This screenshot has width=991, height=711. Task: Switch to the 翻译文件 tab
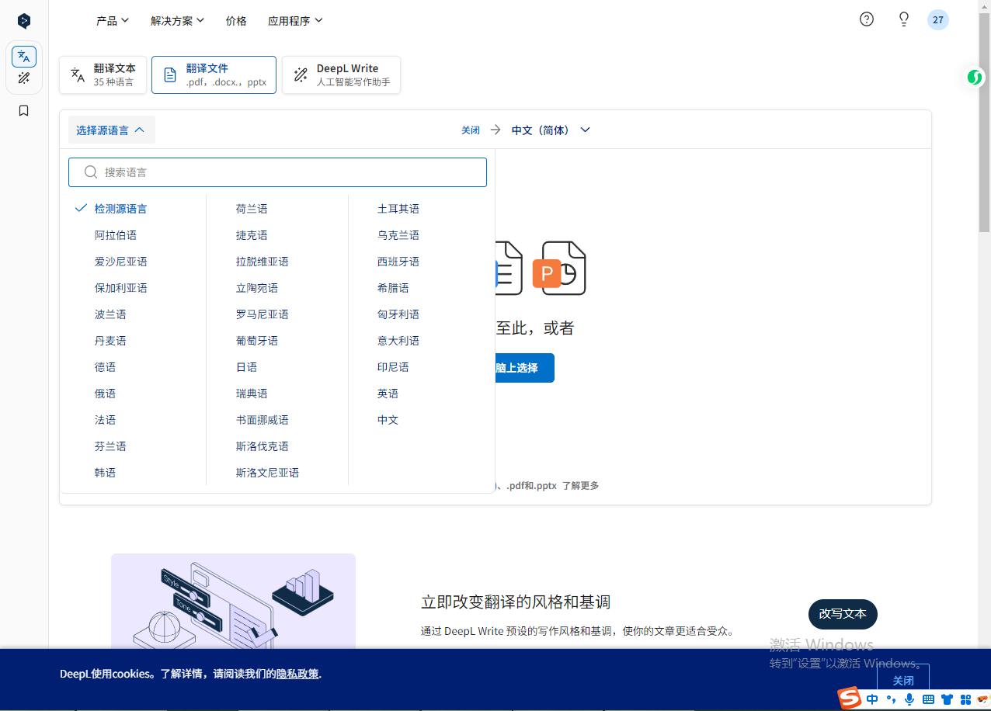pyautogui.click(x=214, y=75)
